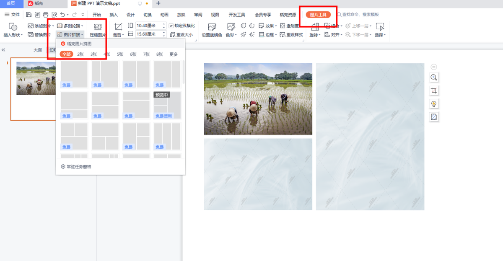This screenshot has width=503, height=261.
Task: Click the crop icon beside the canvas
Action: (x=434, y=90)
